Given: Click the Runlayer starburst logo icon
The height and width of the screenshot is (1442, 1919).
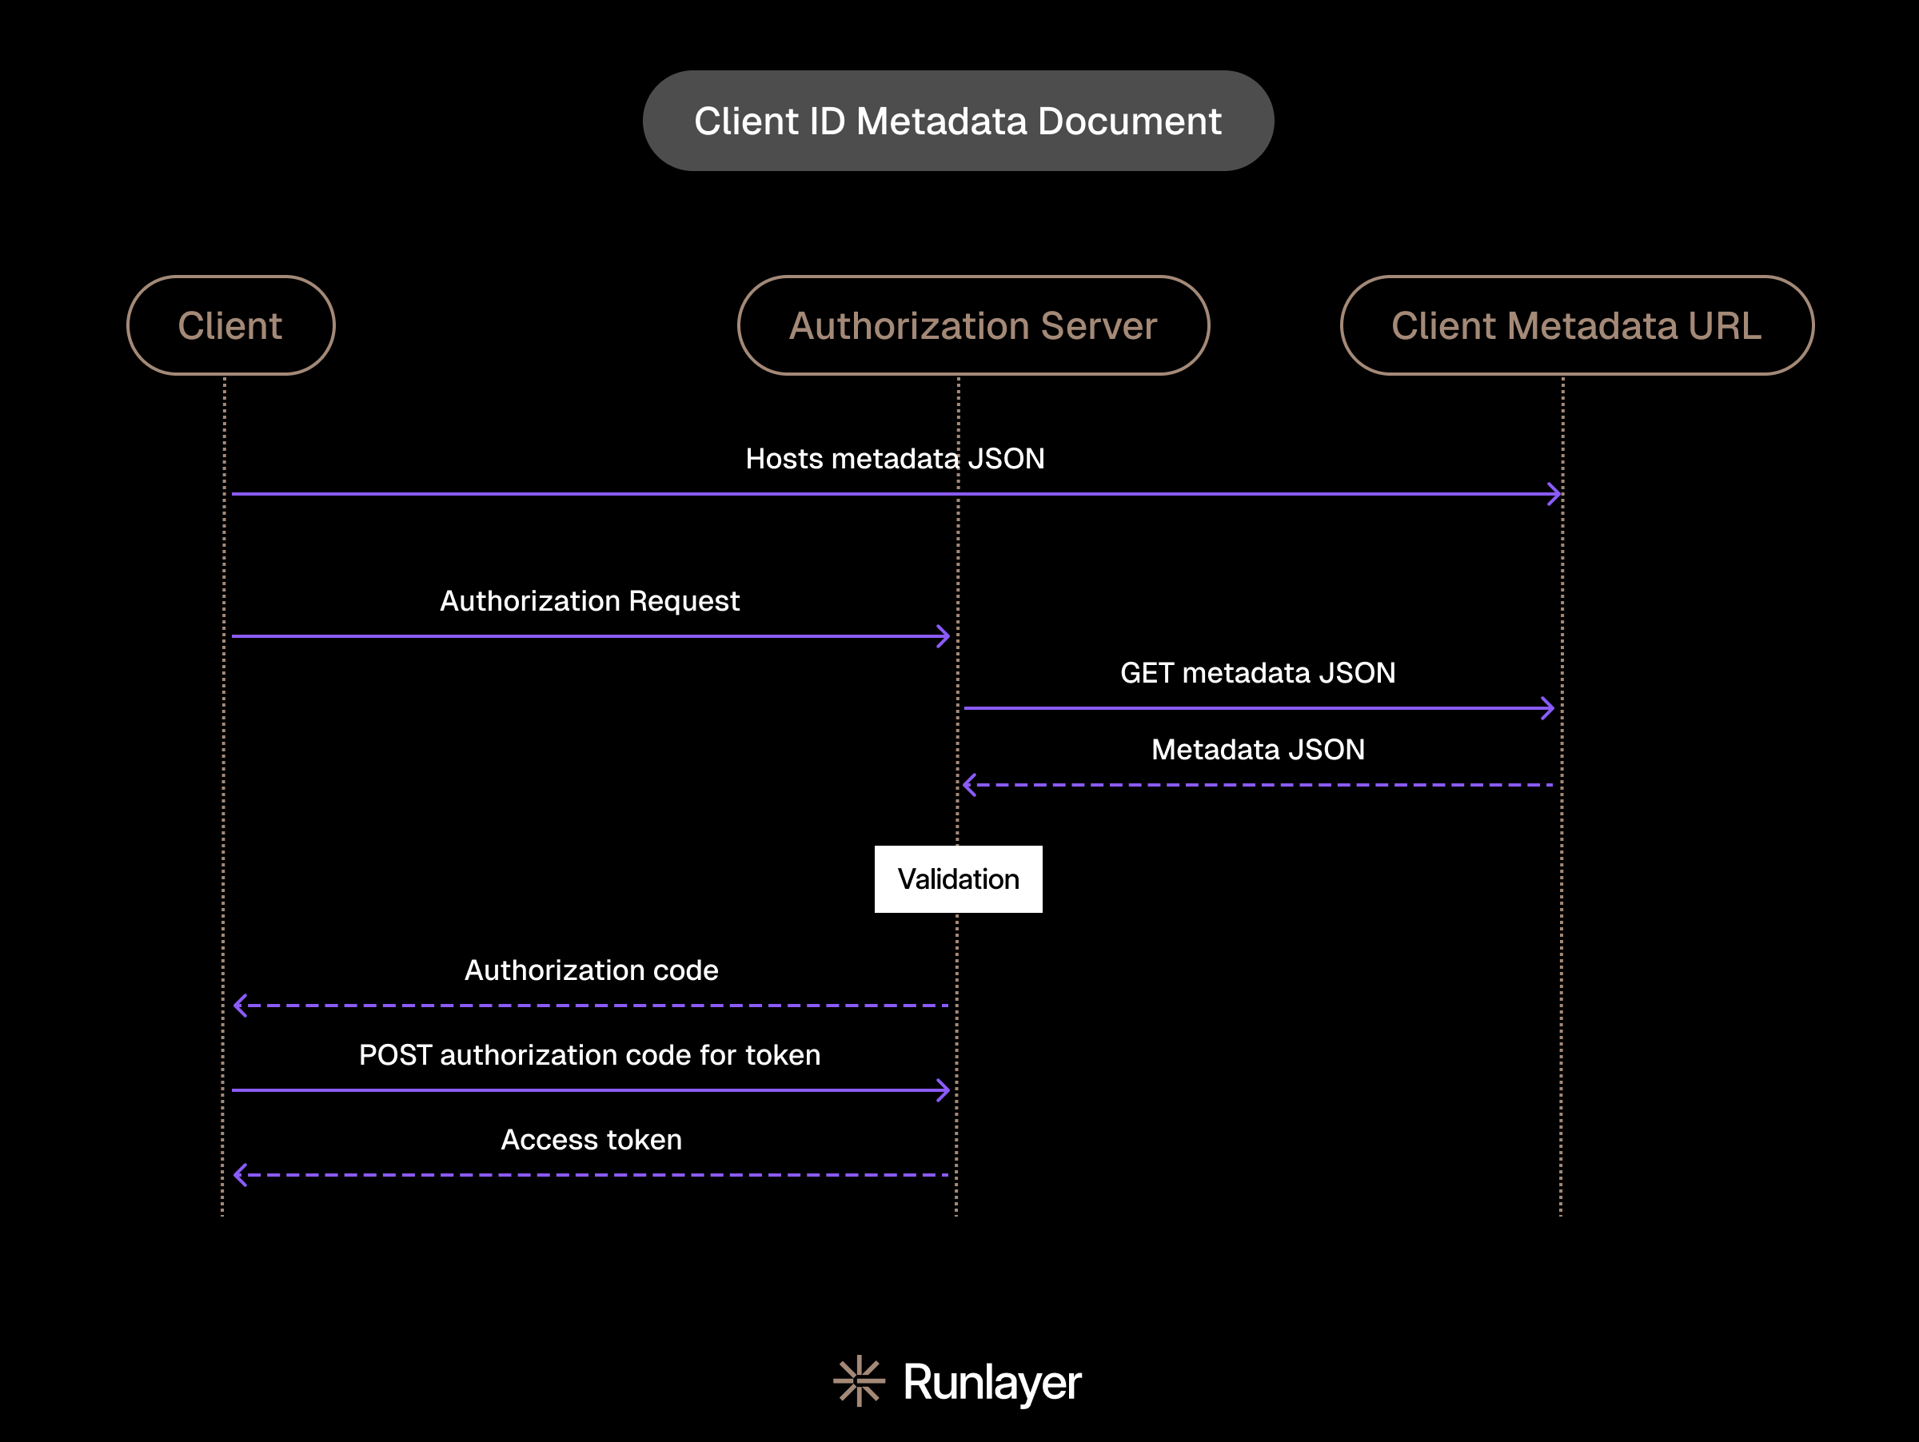Looking at the screenshot, I should pos(859,1380).
